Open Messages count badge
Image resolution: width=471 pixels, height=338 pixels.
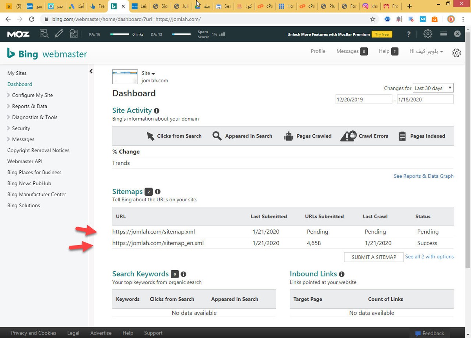364,51
